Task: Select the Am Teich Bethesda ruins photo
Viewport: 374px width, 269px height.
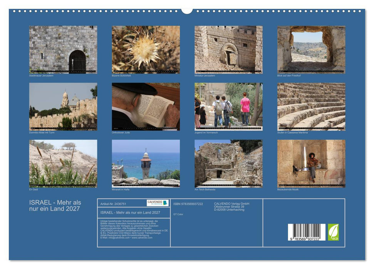Action: tap(228, 164)
